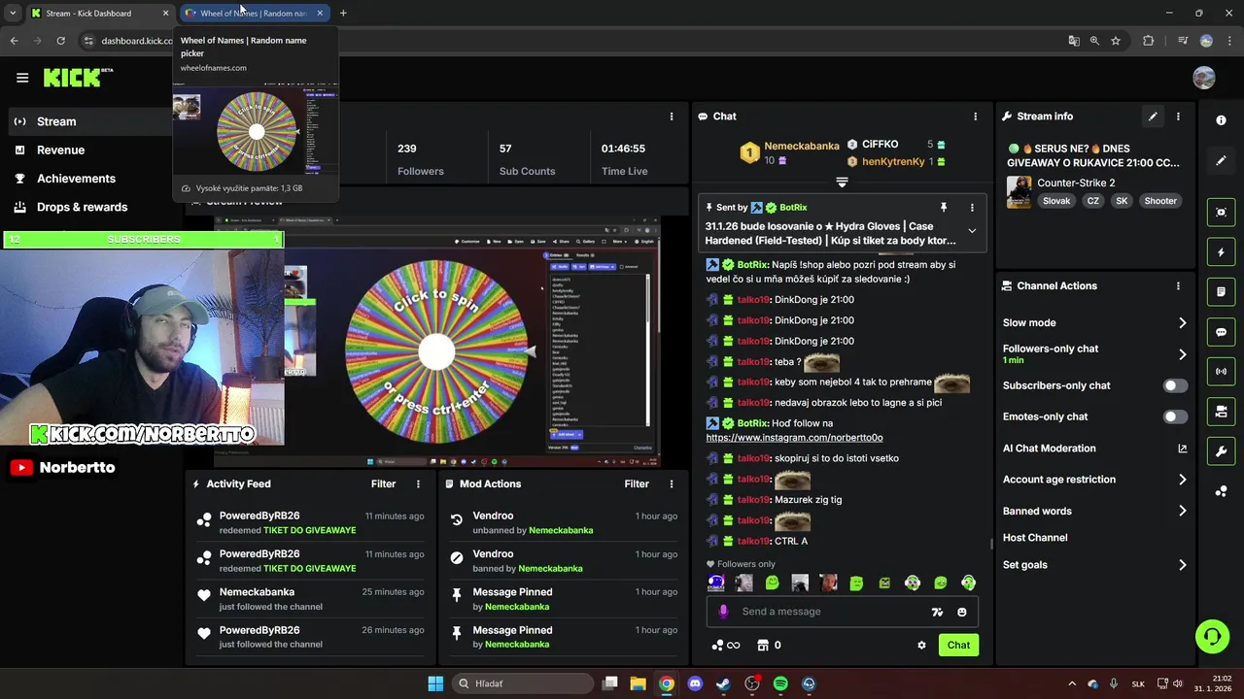Image resolution: width=1244 pixels, height=699 pixels.
Task: Open Achievements in left sidebar
Action: click(76, 179)
